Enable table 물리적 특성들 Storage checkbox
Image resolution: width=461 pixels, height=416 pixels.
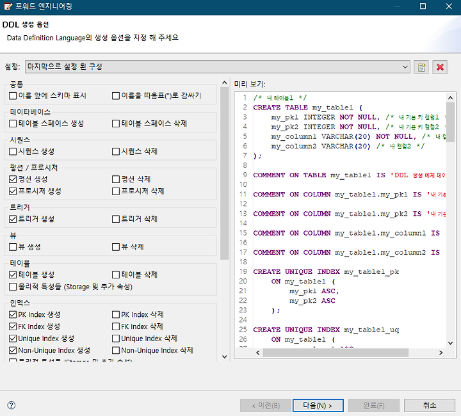pos(13,287)
